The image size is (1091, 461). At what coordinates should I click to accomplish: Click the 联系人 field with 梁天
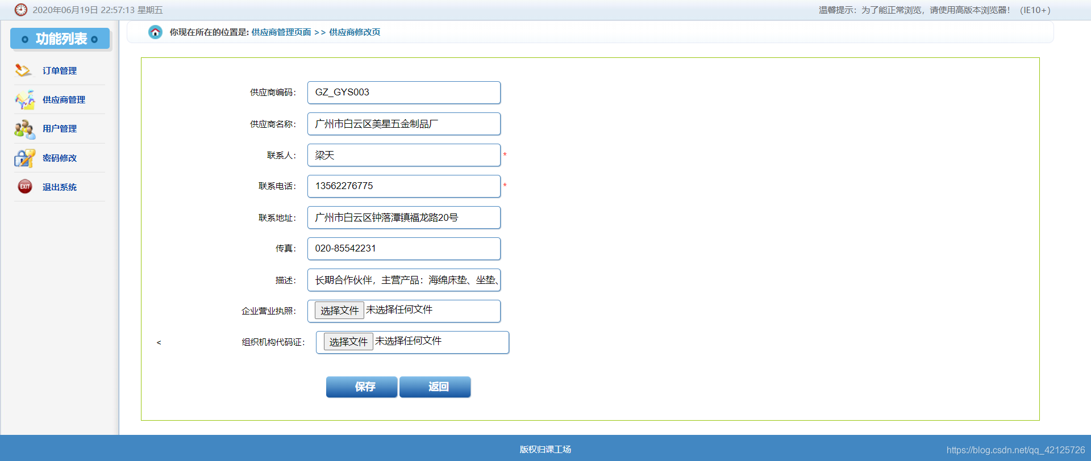point(404,155)
